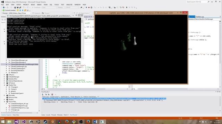This screenshot has height=124, width=222.
Task: Expand the CShaderManager folder
Action: point(5,77)
